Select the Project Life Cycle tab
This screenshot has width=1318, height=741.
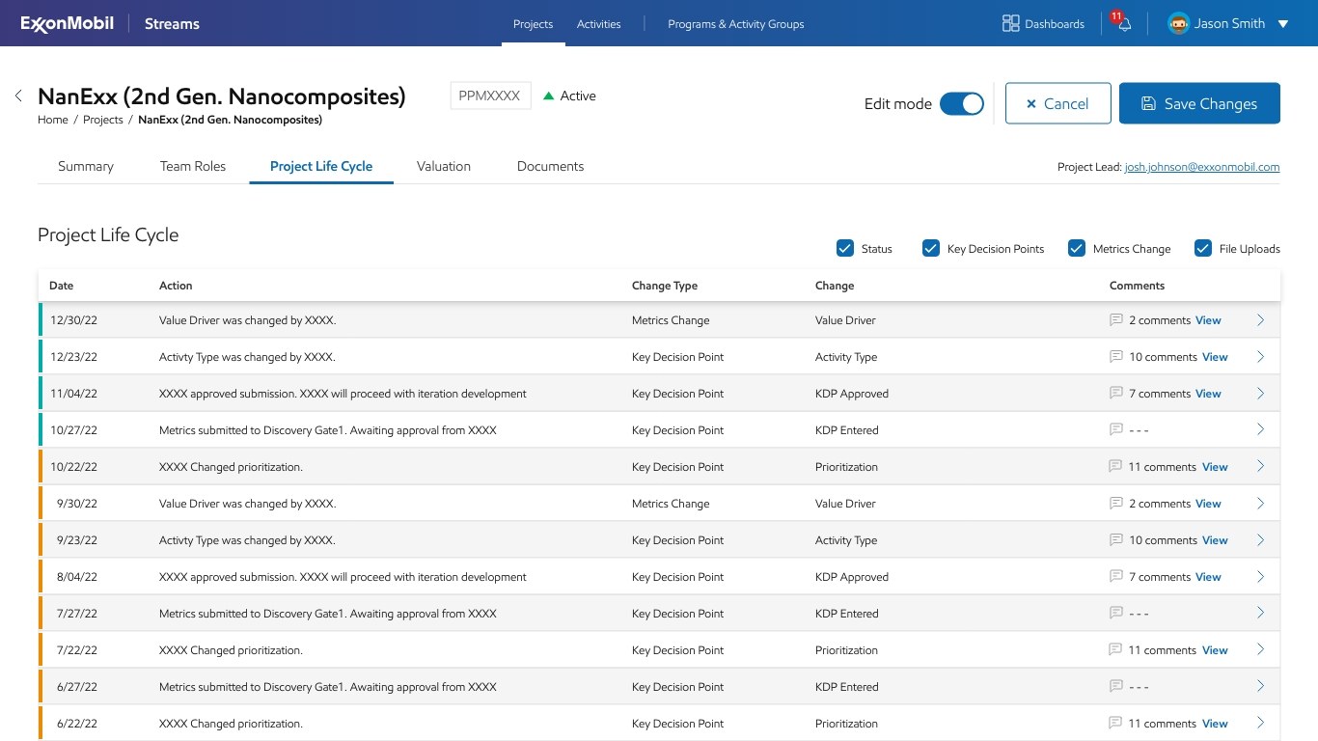(x=321, y=166)
